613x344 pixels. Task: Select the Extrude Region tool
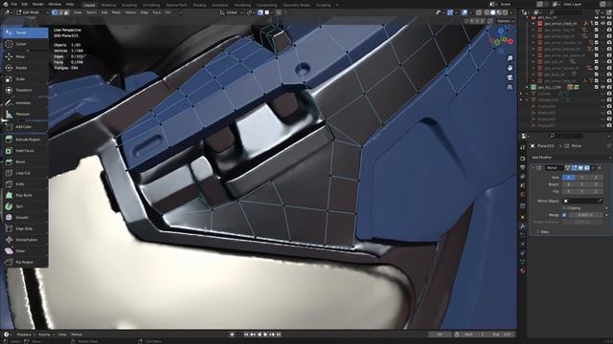[25, 140]
